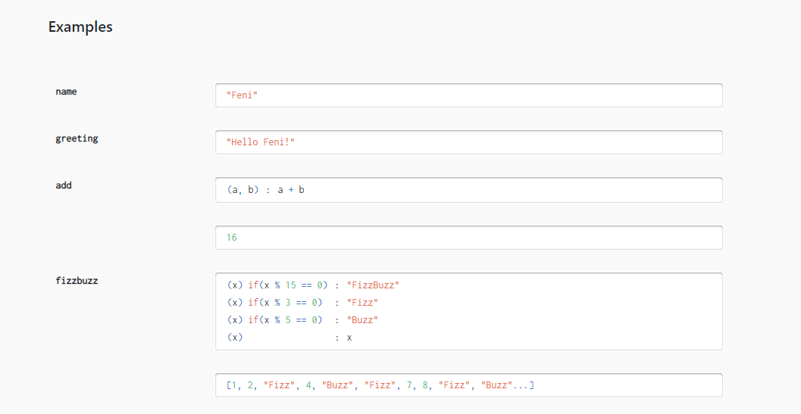Click into the add function definition field

[468, 190]
